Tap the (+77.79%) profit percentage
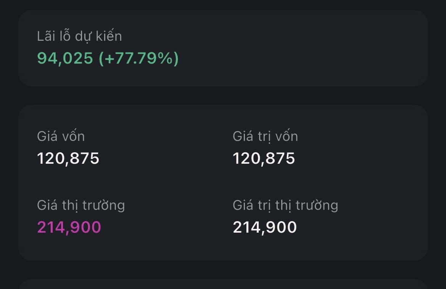 coord(138,59)
